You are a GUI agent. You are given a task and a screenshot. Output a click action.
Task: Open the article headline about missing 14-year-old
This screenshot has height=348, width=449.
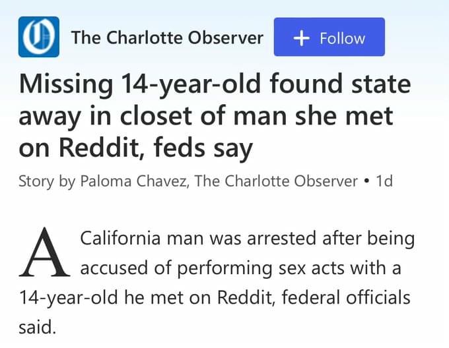pos(215,116)
